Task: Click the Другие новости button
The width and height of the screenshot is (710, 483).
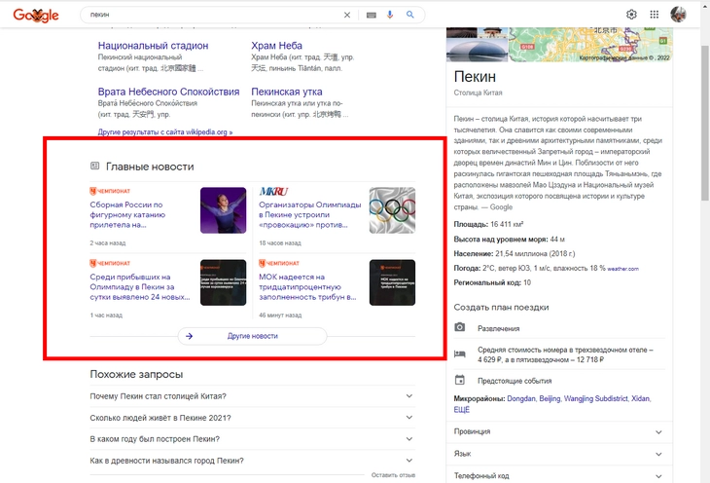Action: [x=252, y=336]
